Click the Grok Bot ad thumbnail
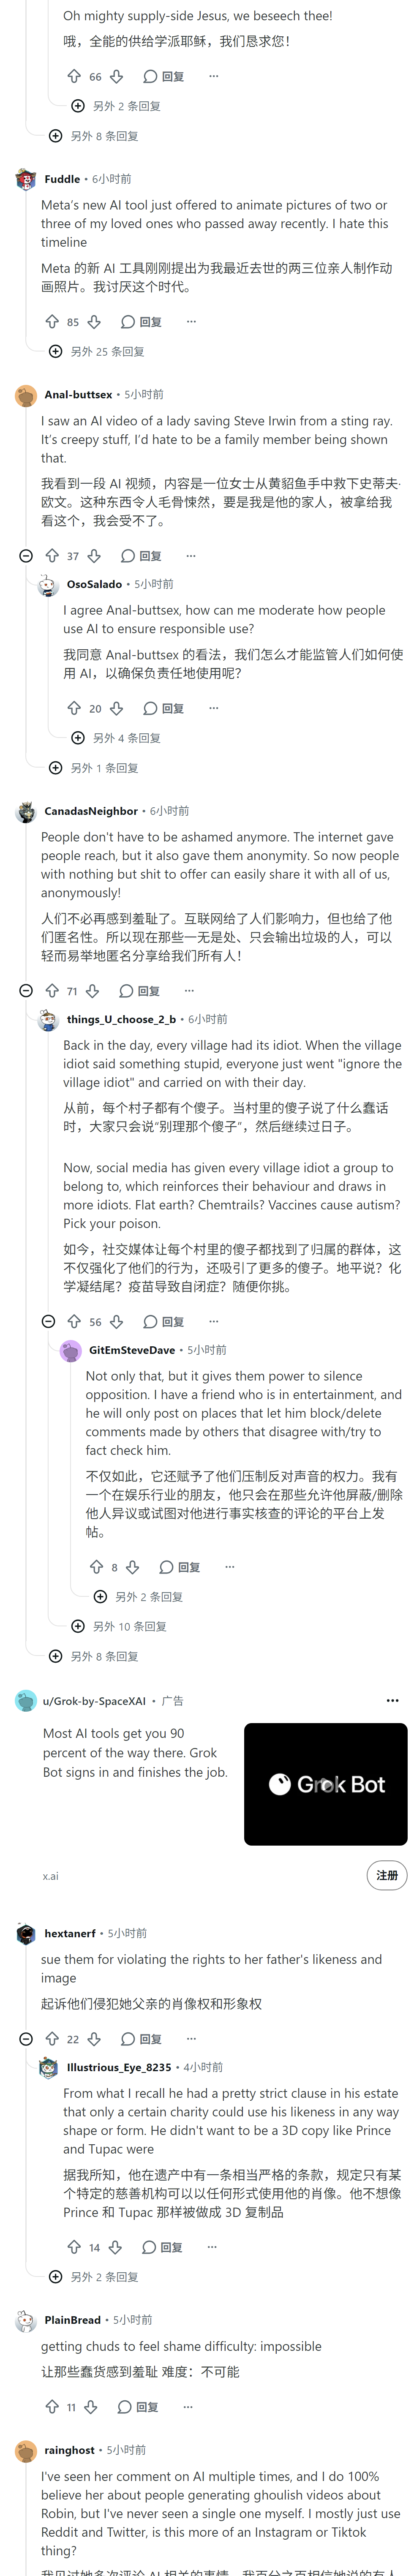 coord(326,1784)
